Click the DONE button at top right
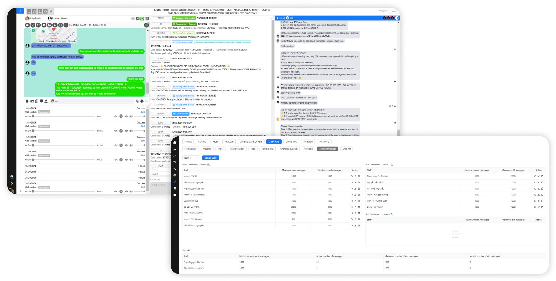 [x=393, y=11]
